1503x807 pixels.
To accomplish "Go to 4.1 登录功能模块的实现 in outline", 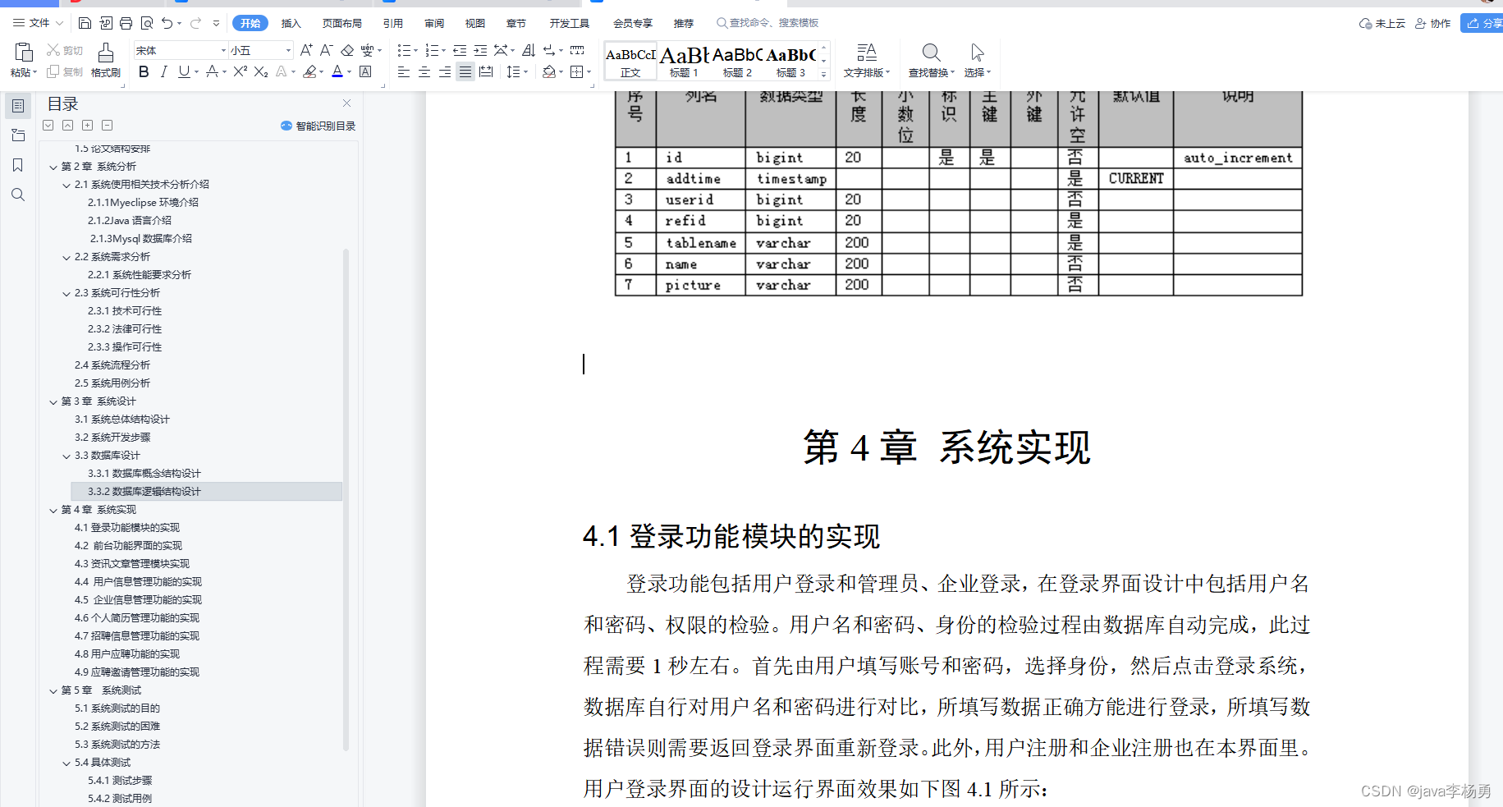I will click(x=127, y=528).
